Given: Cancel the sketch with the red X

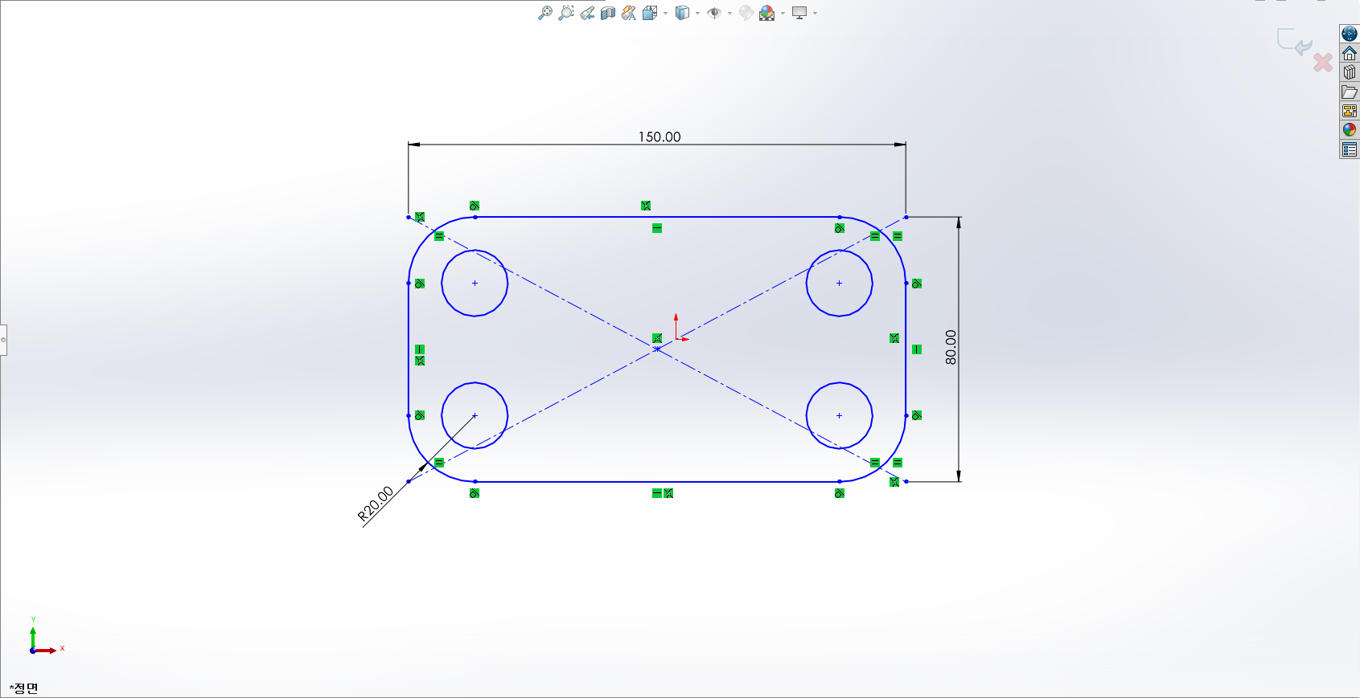Looking at the screenshot, I should tap(1323, 62).
